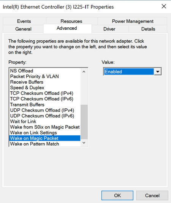Select the General tab
This screenshot has width=171, height=203.
click(23, 29)
